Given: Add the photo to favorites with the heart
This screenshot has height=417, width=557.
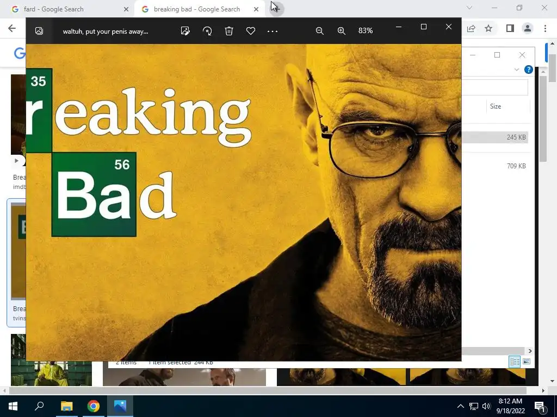Looking at the screenshot, I should (x=250, y=31).
